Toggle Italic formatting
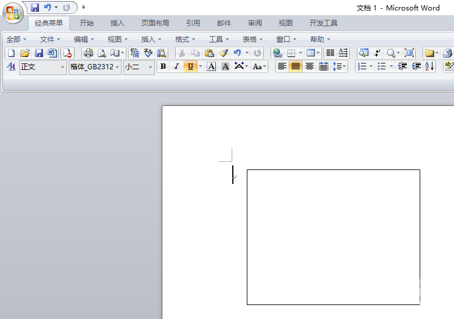 [x=176, y=66]
